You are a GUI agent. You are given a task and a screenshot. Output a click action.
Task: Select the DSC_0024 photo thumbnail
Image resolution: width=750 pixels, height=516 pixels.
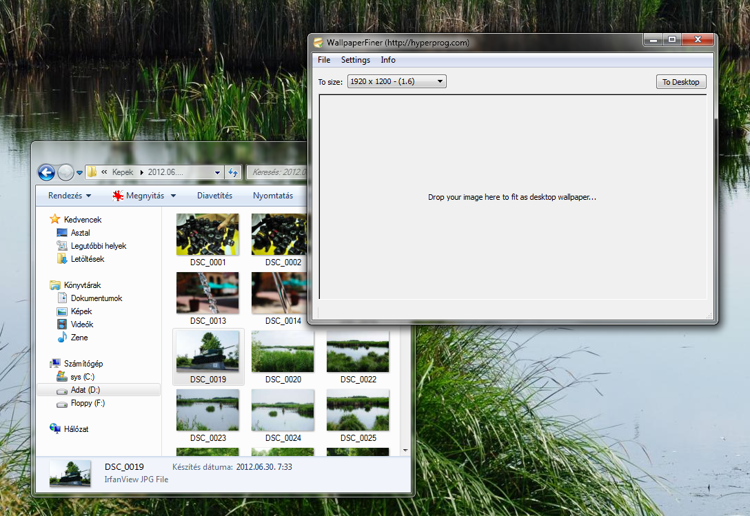tap(282, 410)
